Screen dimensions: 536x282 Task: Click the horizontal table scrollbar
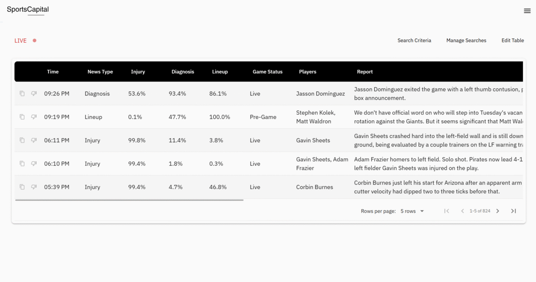pyautogui.click(x=130, y=200)
